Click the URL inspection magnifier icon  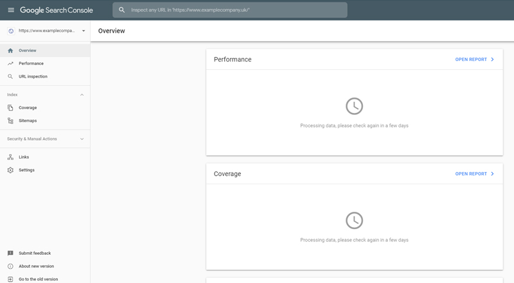(x=10, y=76)
